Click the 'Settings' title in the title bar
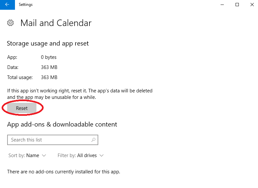Image resolution: width=258 pixels, height=188 pixels. 26,5
